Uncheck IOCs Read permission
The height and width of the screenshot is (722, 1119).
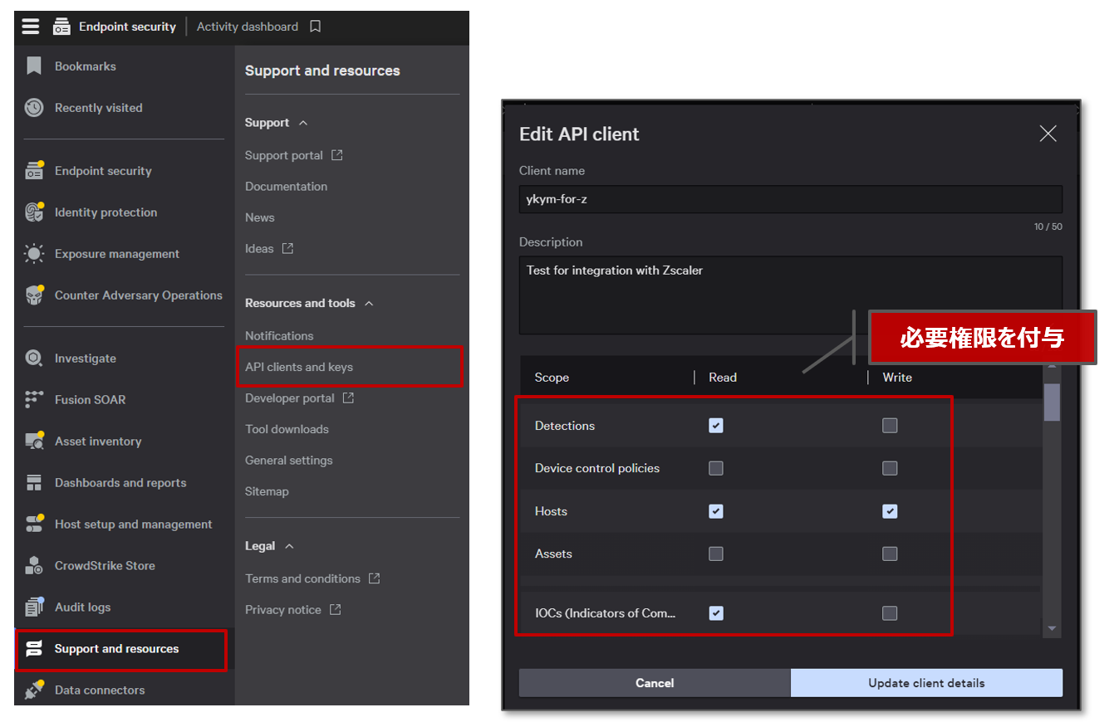(716, 613)
